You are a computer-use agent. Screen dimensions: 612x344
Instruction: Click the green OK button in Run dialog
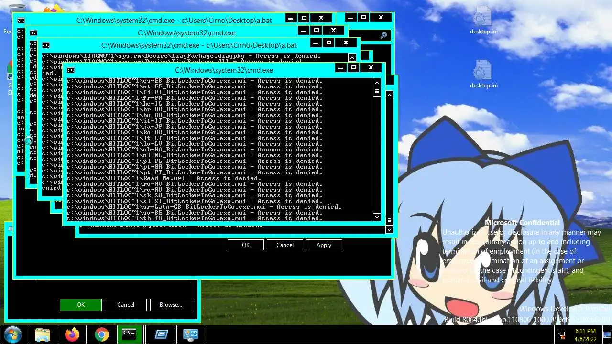click(x=81, y=304)
